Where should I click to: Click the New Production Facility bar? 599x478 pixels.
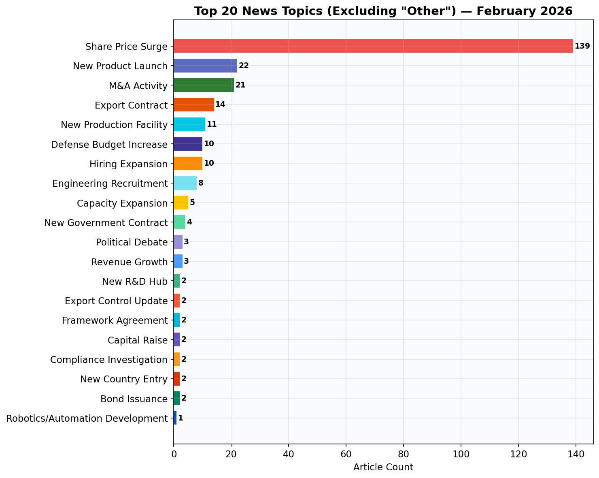click(189, 125)
